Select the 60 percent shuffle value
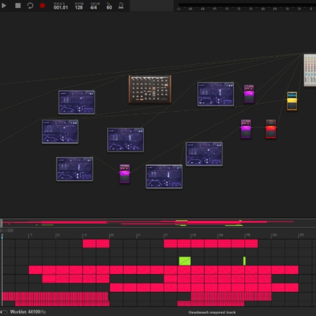 (109, 7)
